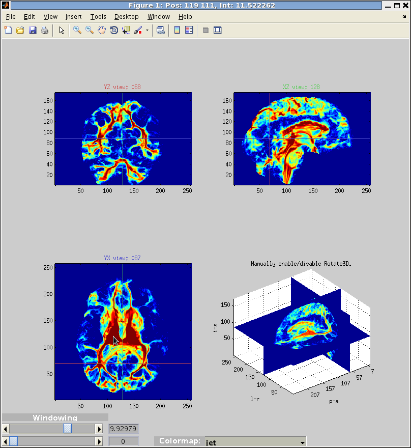Image resolution: width=411 pixels, height=448 pixels.
Task: Save figure with the floppy disk icon
Action: [33, 30]
